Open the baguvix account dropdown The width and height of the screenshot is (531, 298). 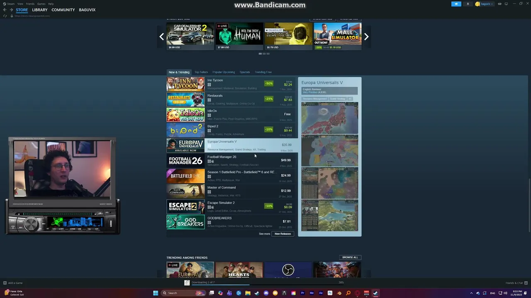click(484, 4)
